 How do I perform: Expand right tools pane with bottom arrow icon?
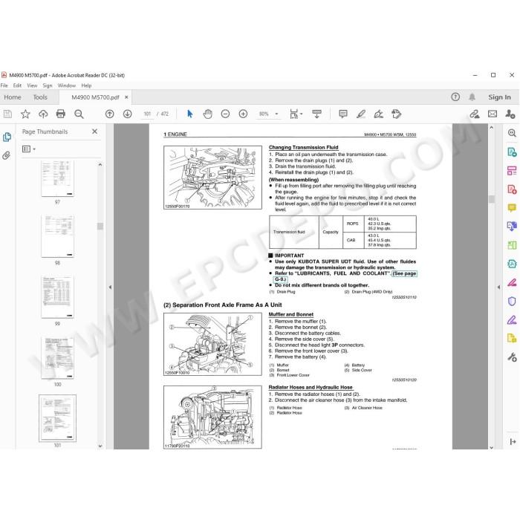513,442
